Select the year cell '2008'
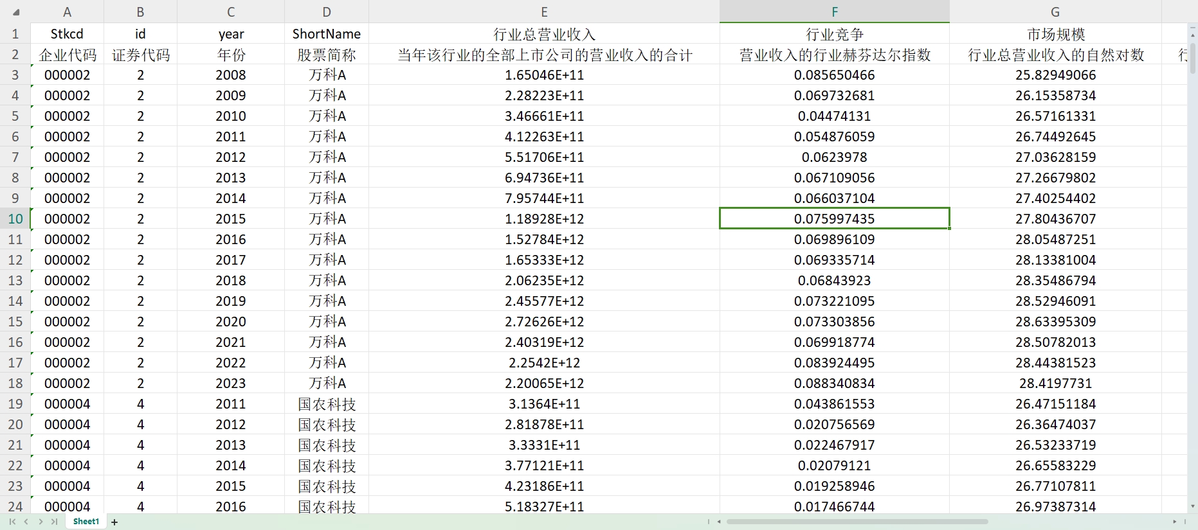Image resolution: width=1198 pixels, height=530 pixels. (231, 75)
